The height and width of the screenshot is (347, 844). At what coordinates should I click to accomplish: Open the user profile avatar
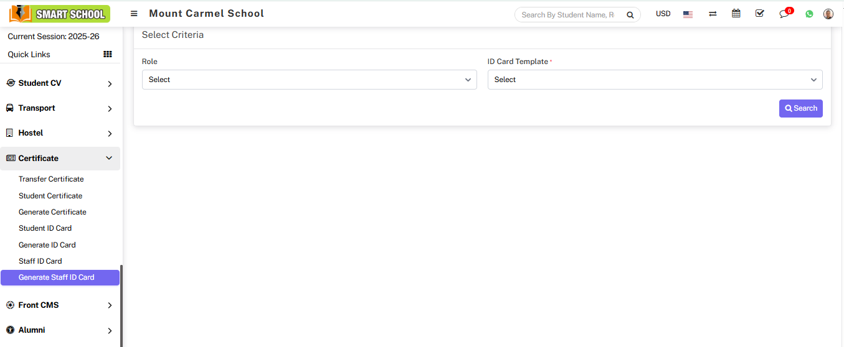828,14
